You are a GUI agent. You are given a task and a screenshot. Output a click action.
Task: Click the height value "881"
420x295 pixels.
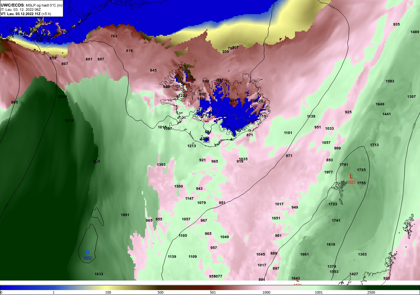[89, 59]
